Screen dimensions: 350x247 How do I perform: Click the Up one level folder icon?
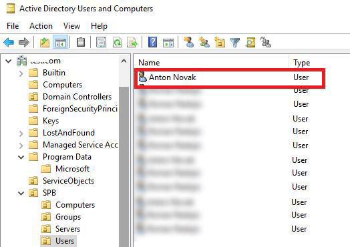tap(45, 42)
